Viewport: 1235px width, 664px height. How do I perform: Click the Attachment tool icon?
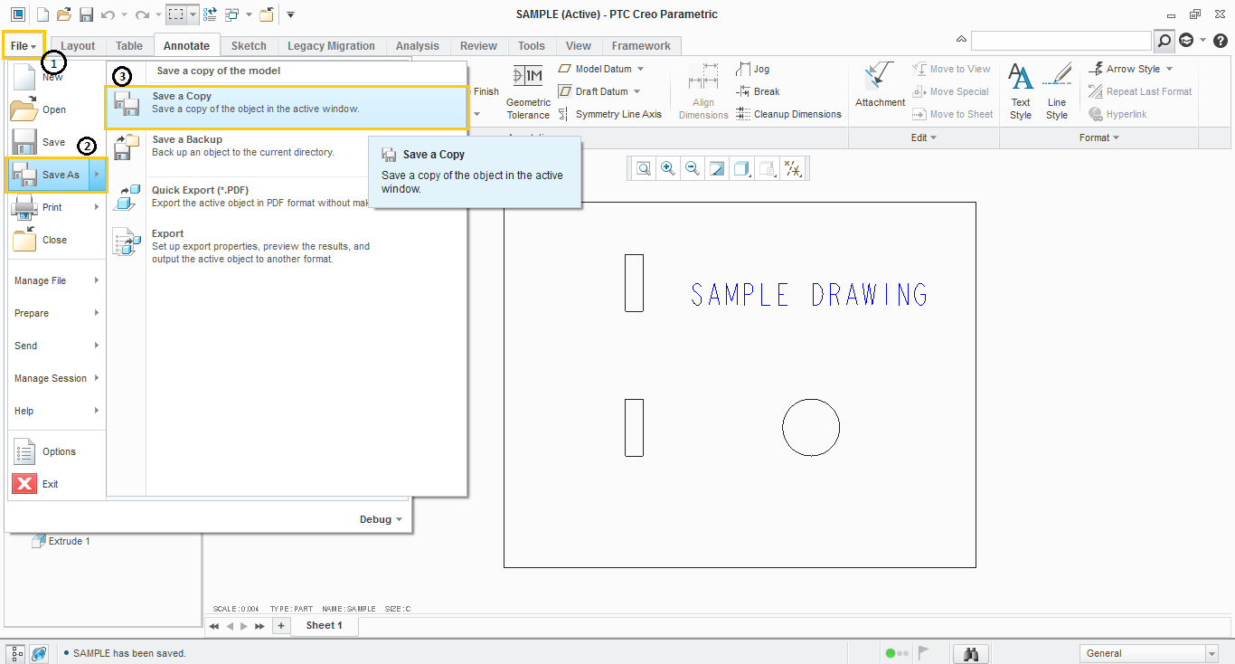tap(880, 86)
